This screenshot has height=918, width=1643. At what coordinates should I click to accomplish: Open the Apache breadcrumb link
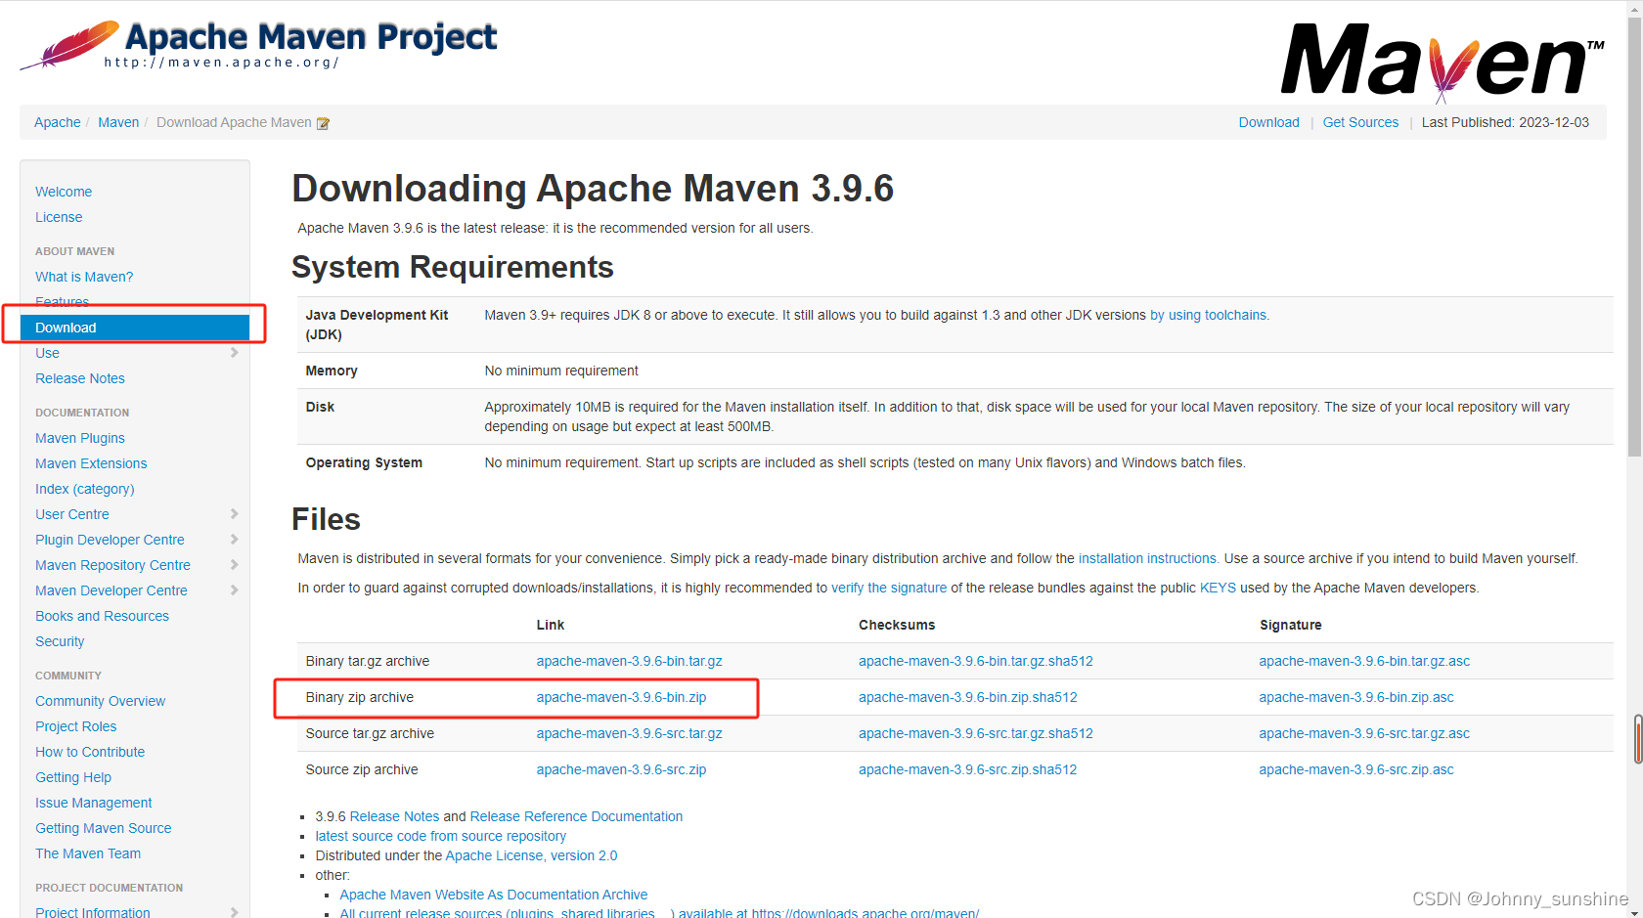tap(57, 122)
